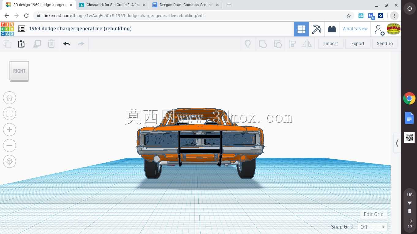Click the Duplicate and repeat icon

pyautogui.click(x=37, y=44)
